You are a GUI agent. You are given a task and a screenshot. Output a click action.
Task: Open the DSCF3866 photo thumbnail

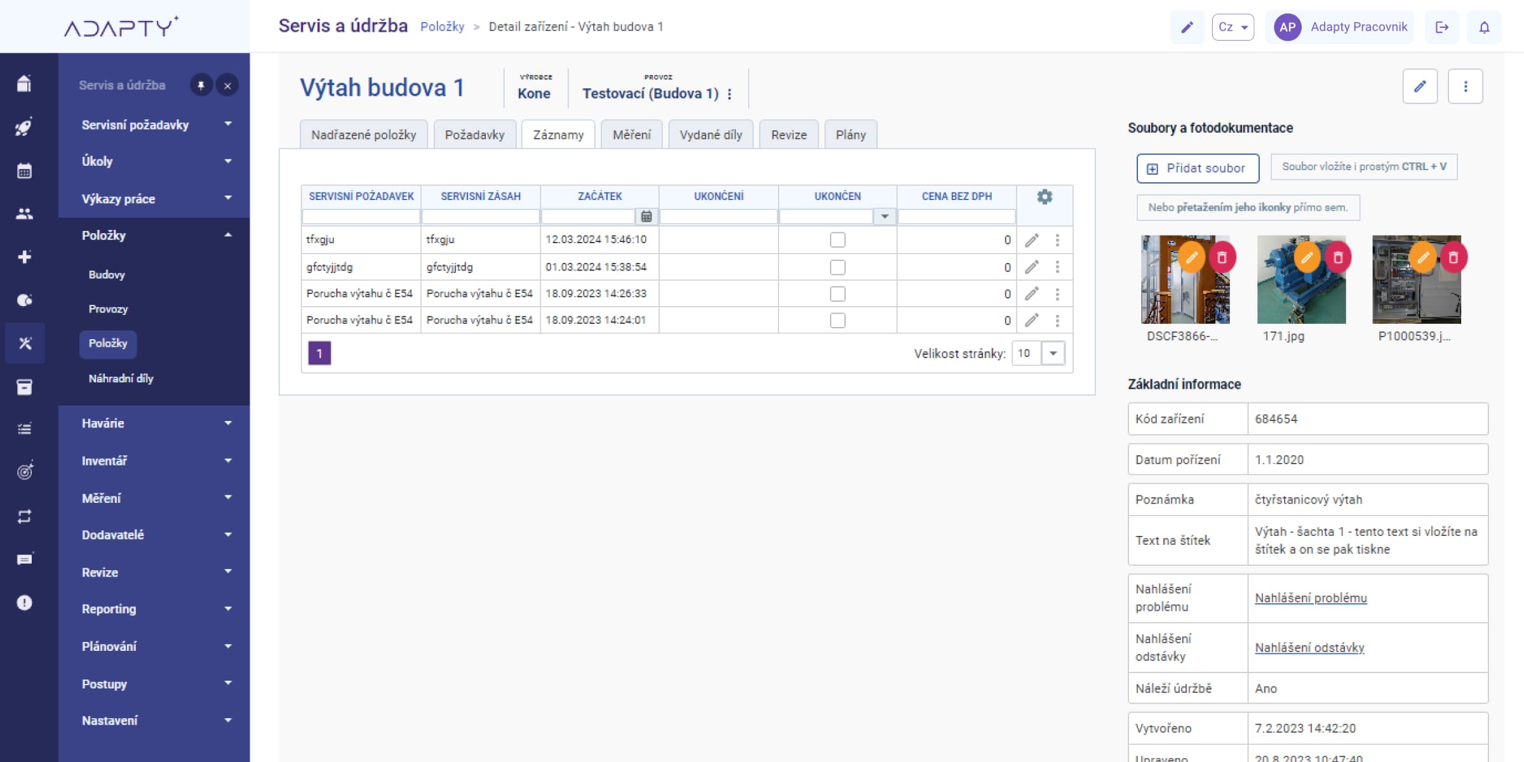pos(1185,279)
